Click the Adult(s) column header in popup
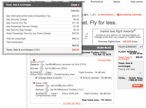 (x=75, y=11)
